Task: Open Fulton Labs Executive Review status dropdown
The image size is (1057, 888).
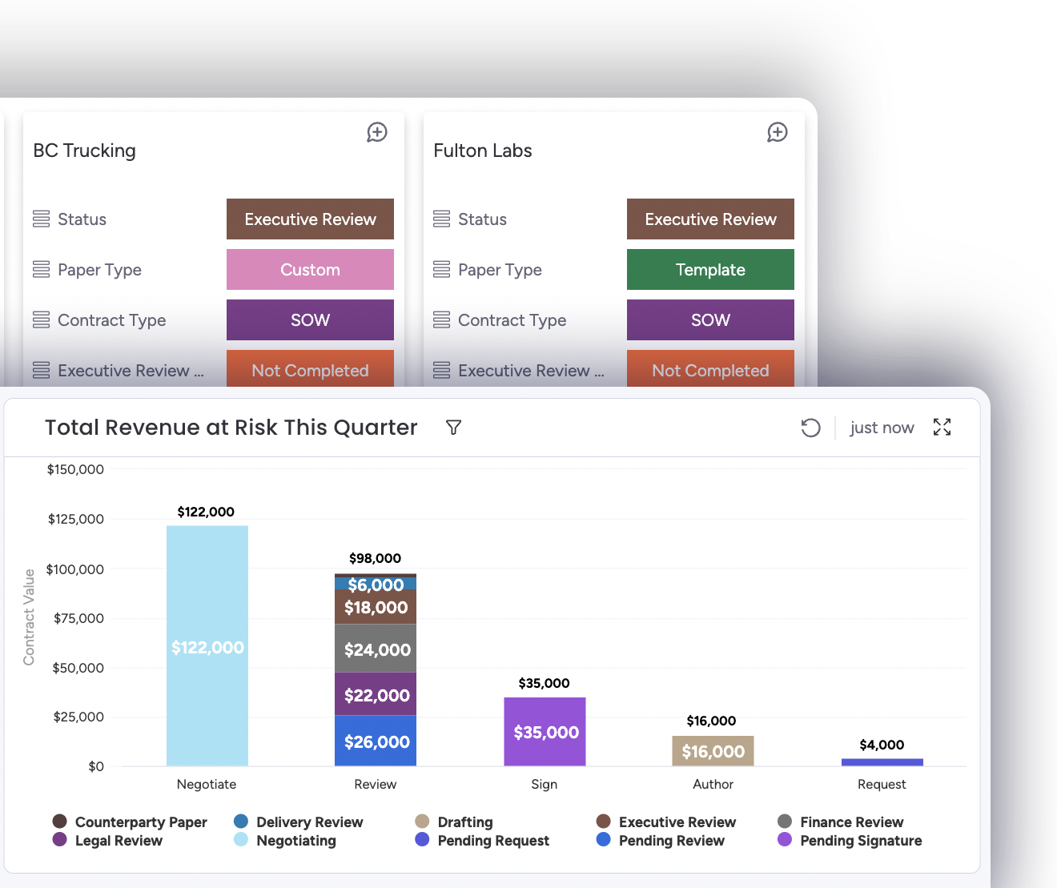Action: pos(710,219)
